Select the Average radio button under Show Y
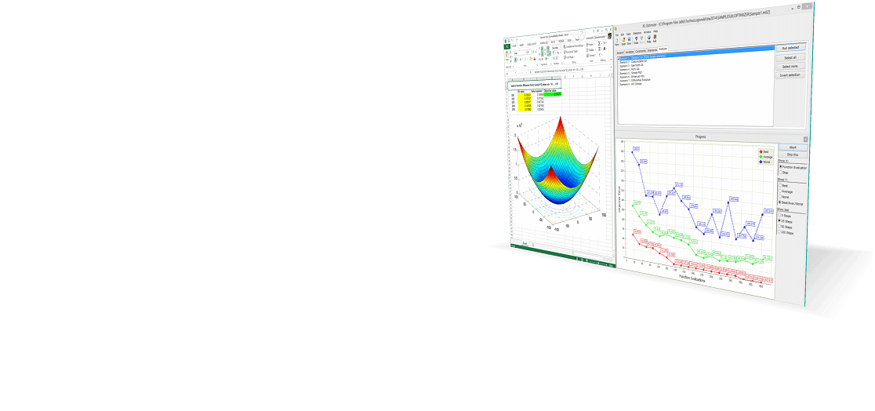This screenshot has width=875, height=411. [780, 191]
